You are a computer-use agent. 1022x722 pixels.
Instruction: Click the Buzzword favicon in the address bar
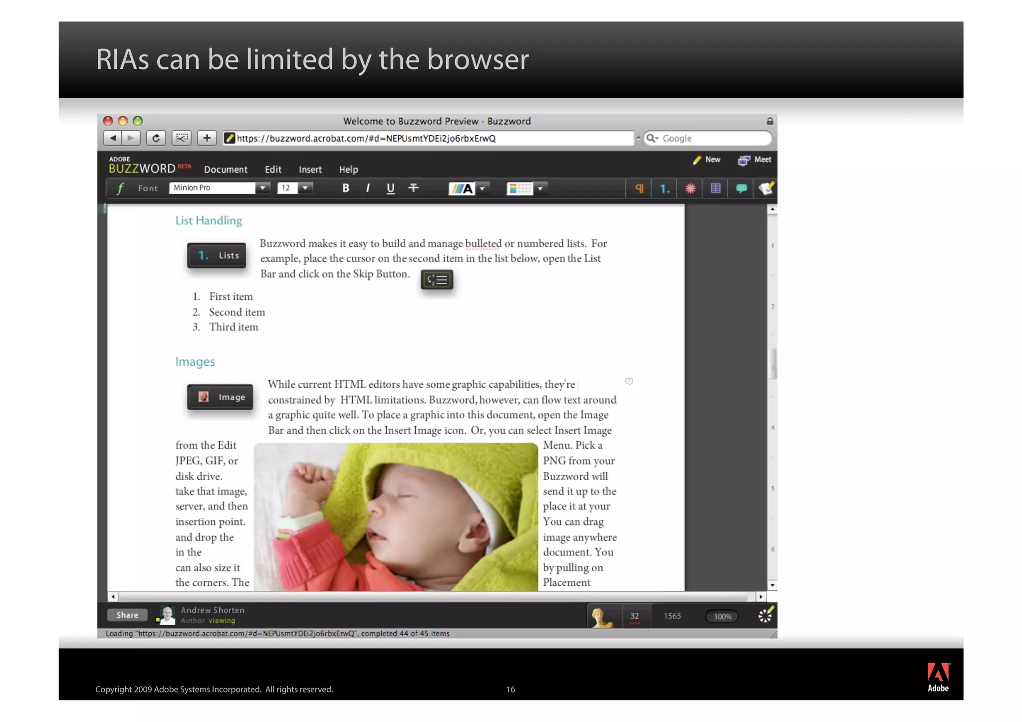pyautogui.click(x=229, y=138)
